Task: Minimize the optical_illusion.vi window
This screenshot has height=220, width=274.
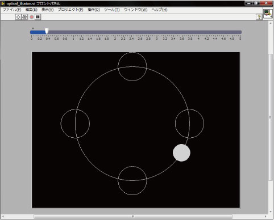Action: [249, 3]
